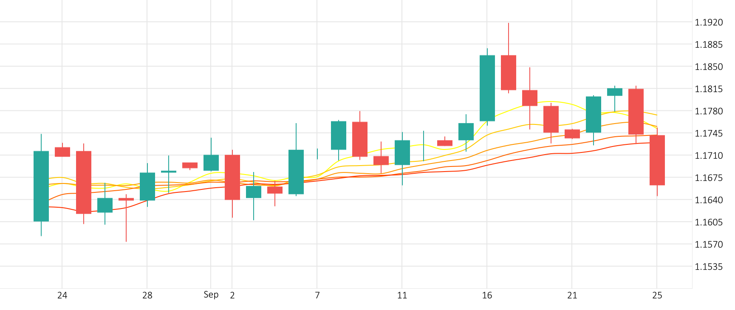The height and width of the screenshot is (310, 735).
Task: Select the last red candle above date 25
Action: point(657,160)
